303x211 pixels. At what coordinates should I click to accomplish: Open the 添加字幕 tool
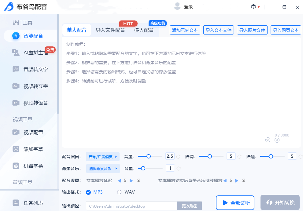coord(28,149)
